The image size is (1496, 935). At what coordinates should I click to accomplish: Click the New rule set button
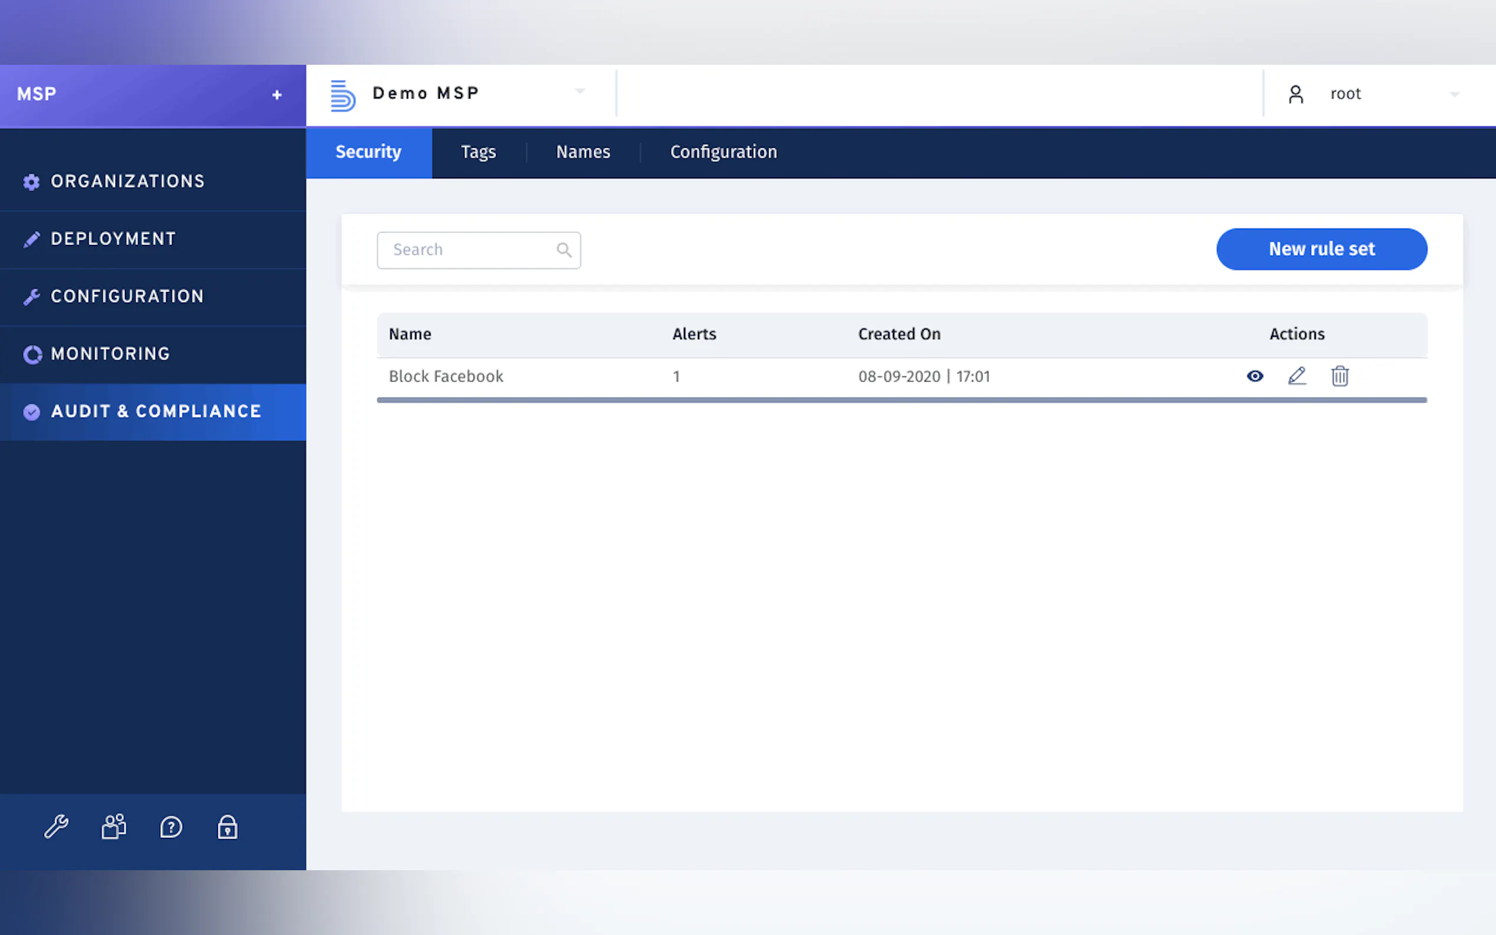click(1321, 249)
